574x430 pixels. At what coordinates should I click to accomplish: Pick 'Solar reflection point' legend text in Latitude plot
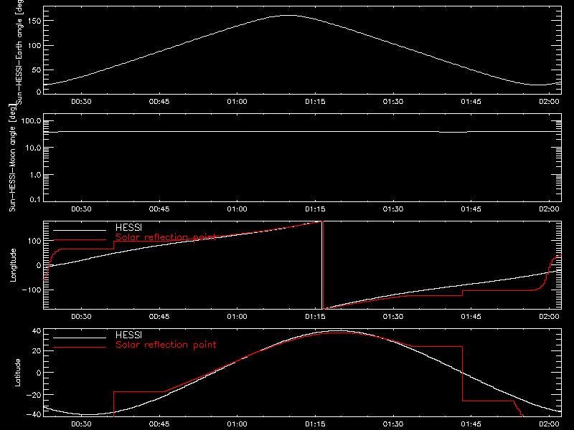pos(166,345)
